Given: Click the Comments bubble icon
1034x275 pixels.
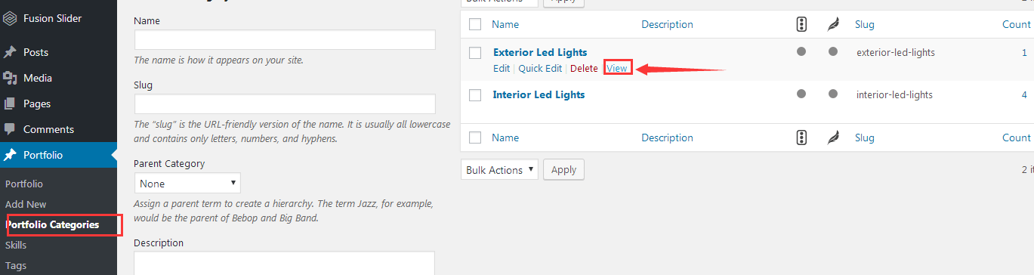Looking at the screenshot, I should click(10, 129).
